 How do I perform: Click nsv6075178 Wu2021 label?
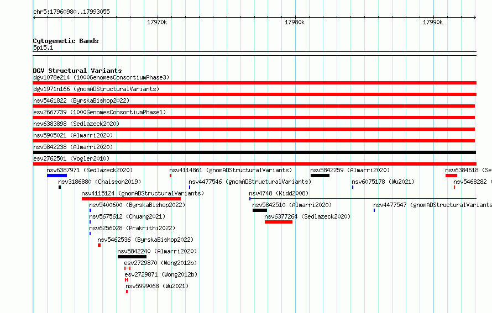[x=383, y=182]
